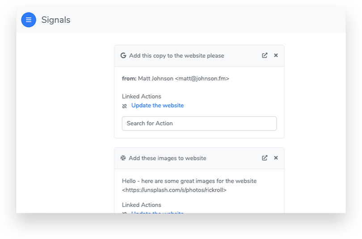Click the unlink icon beside Update the website
Image resolution: width=362 pixels, height=239 pixels.
click(x=124, y=106)
